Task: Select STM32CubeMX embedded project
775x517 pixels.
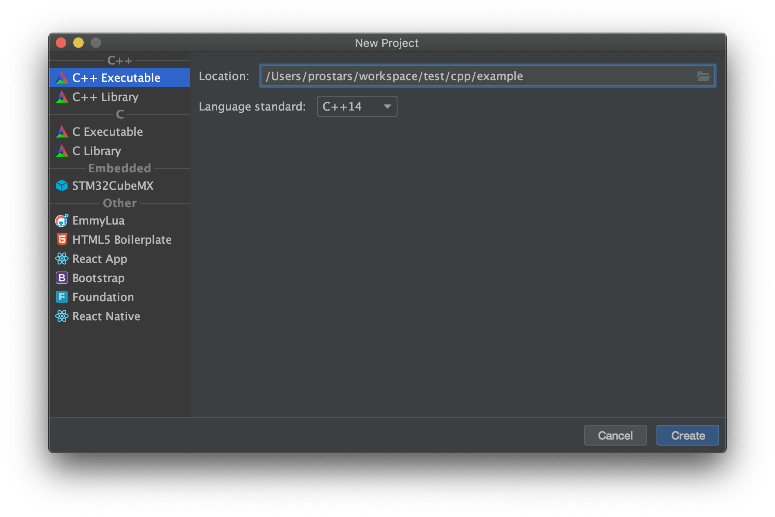Action: point(119,186)
